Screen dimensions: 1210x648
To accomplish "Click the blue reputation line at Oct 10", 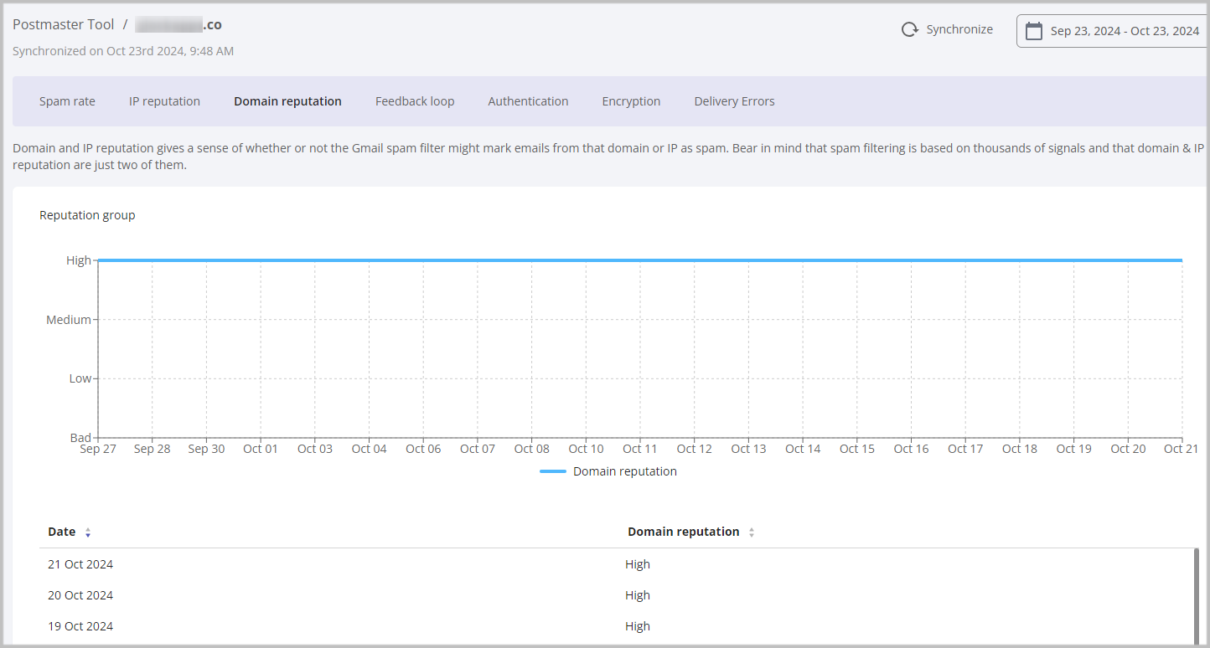I will point(586,260).
